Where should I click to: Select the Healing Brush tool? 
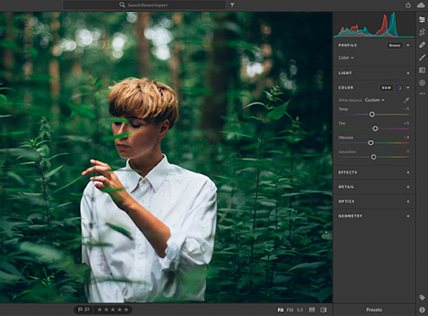coord(422,45)
